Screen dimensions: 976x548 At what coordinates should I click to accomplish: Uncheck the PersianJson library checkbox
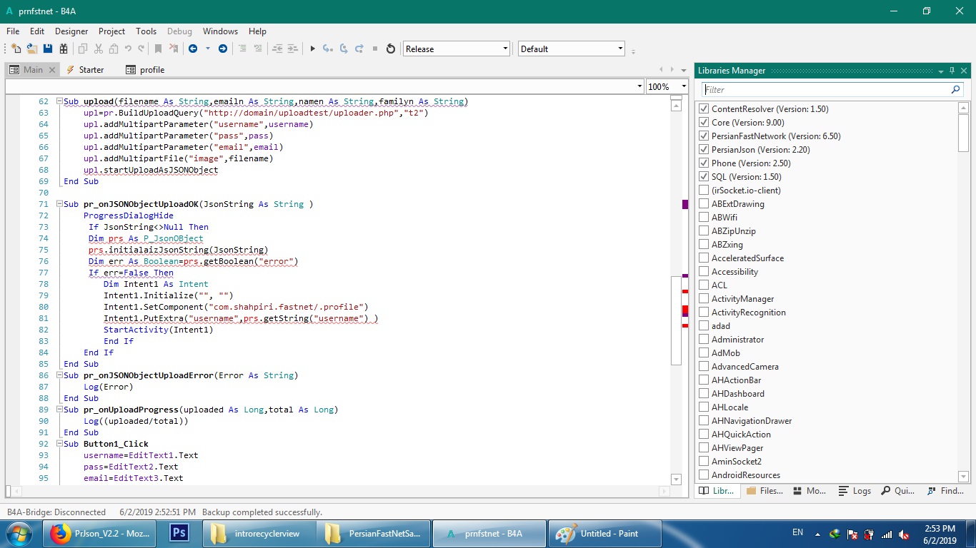tap(704, 150)
